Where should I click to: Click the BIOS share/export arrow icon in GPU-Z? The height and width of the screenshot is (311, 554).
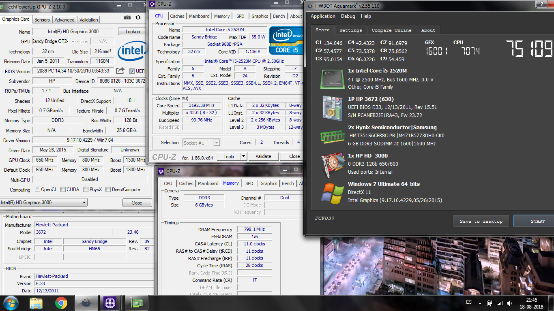(120, 71)
